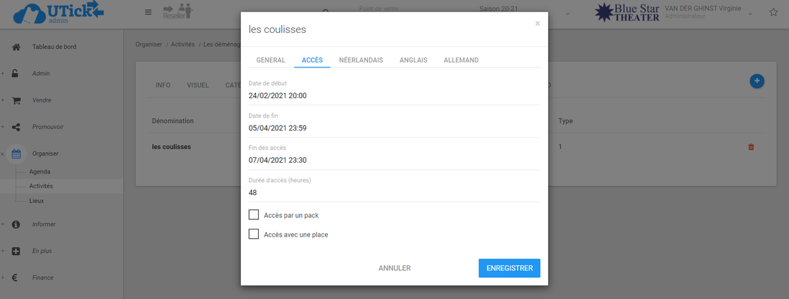
Task: Enable Accès par un pack checkbox
Action: (x=253, y=214)
